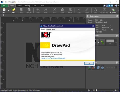Click the zoom in plus button
The image size is (120, 92).
coord(115,90)
